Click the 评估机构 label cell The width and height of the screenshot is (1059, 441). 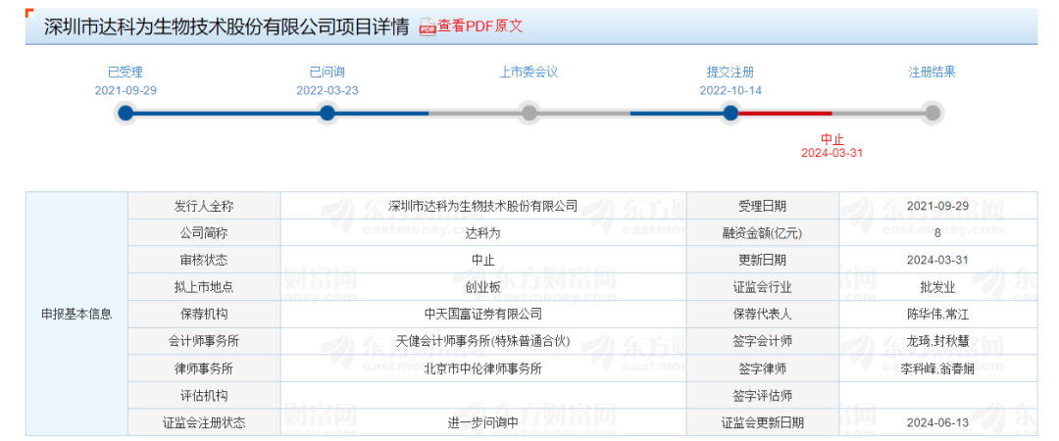pos(204,396)
